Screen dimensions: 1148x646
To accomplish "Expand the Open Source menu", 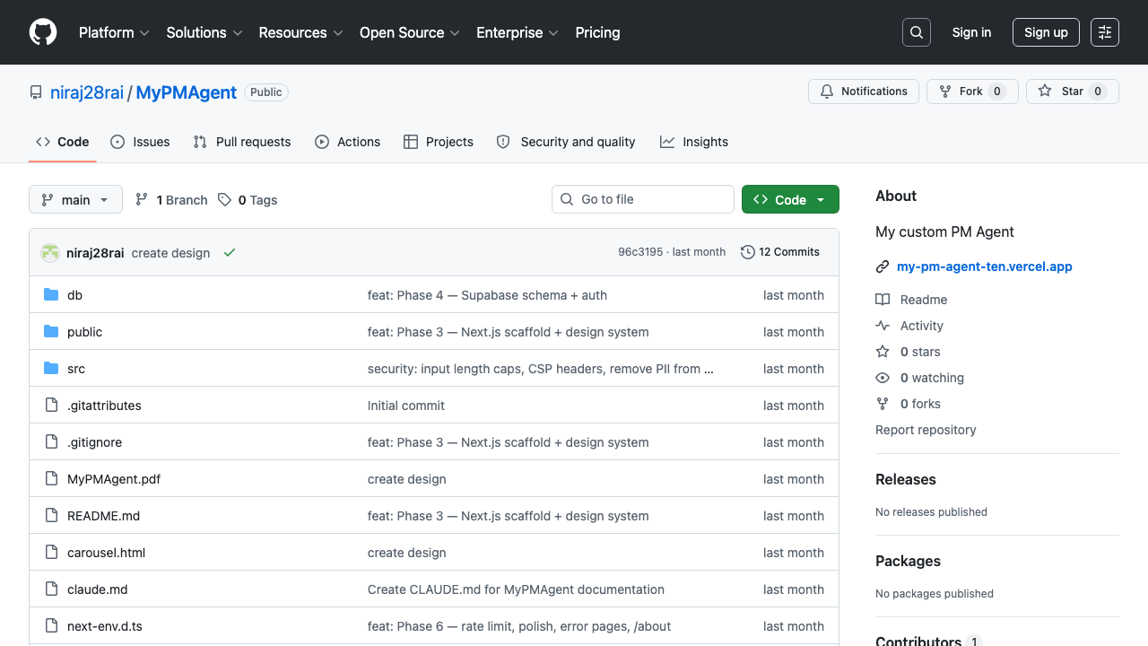I will 410,32.
